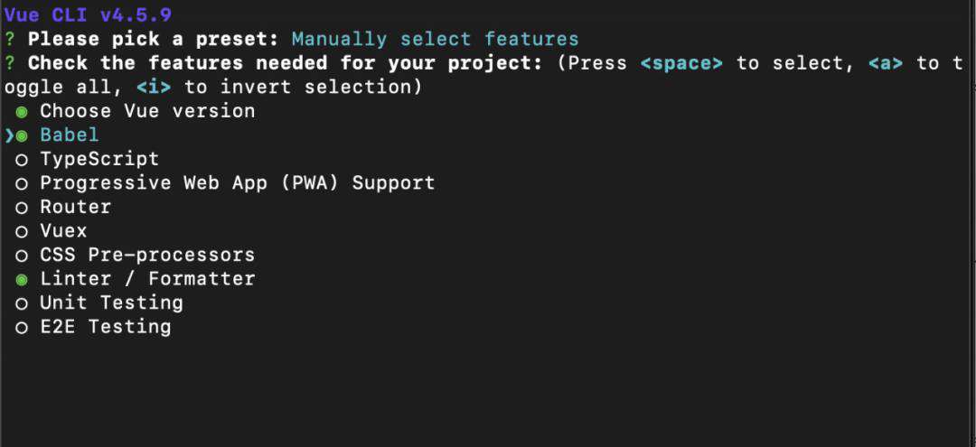Click the green checked circle beside Choose Vue version
Image resolution: width=976 pixels, height=447 pixels.
[22, 113]
